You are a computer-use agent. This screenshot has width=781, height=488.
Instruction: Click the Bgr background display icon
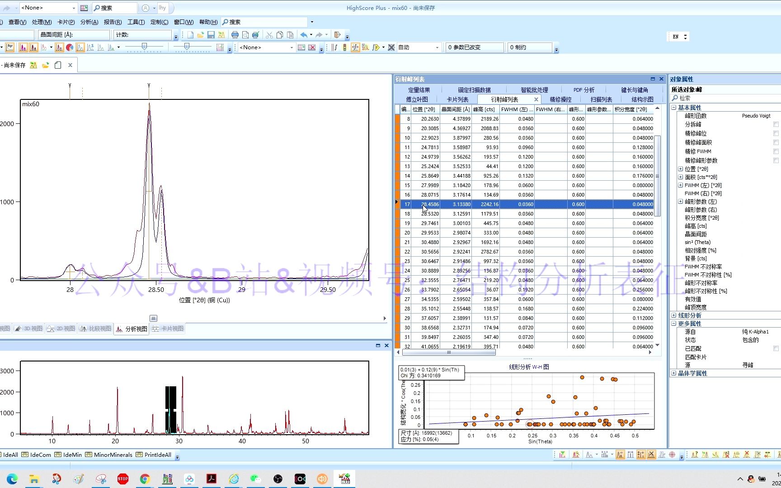(10, 47)
